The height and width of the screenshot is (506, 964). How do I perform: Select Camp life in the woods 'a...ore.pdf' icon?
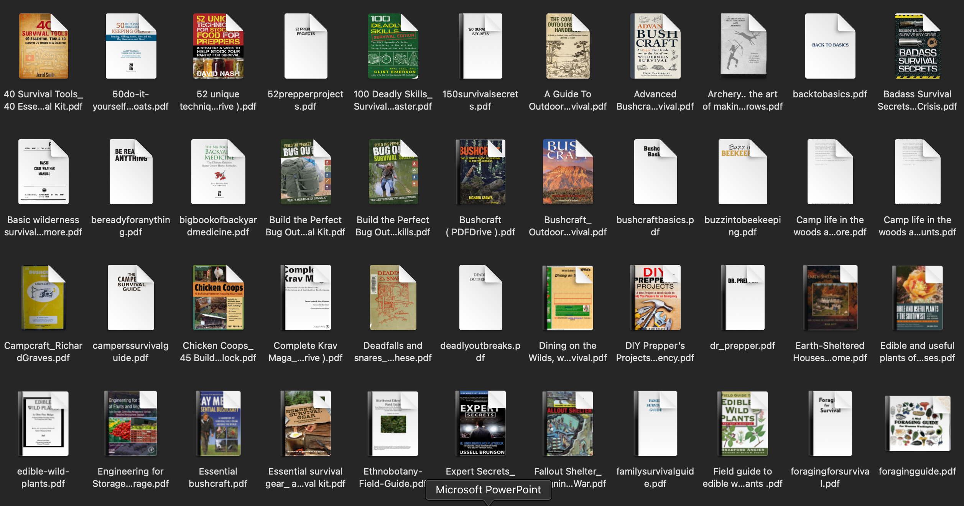point(830,172)
